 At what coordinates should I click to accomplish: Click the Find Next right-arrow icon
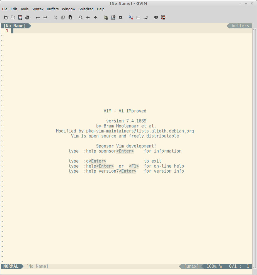pyautogui.click(x=88, y=18)
